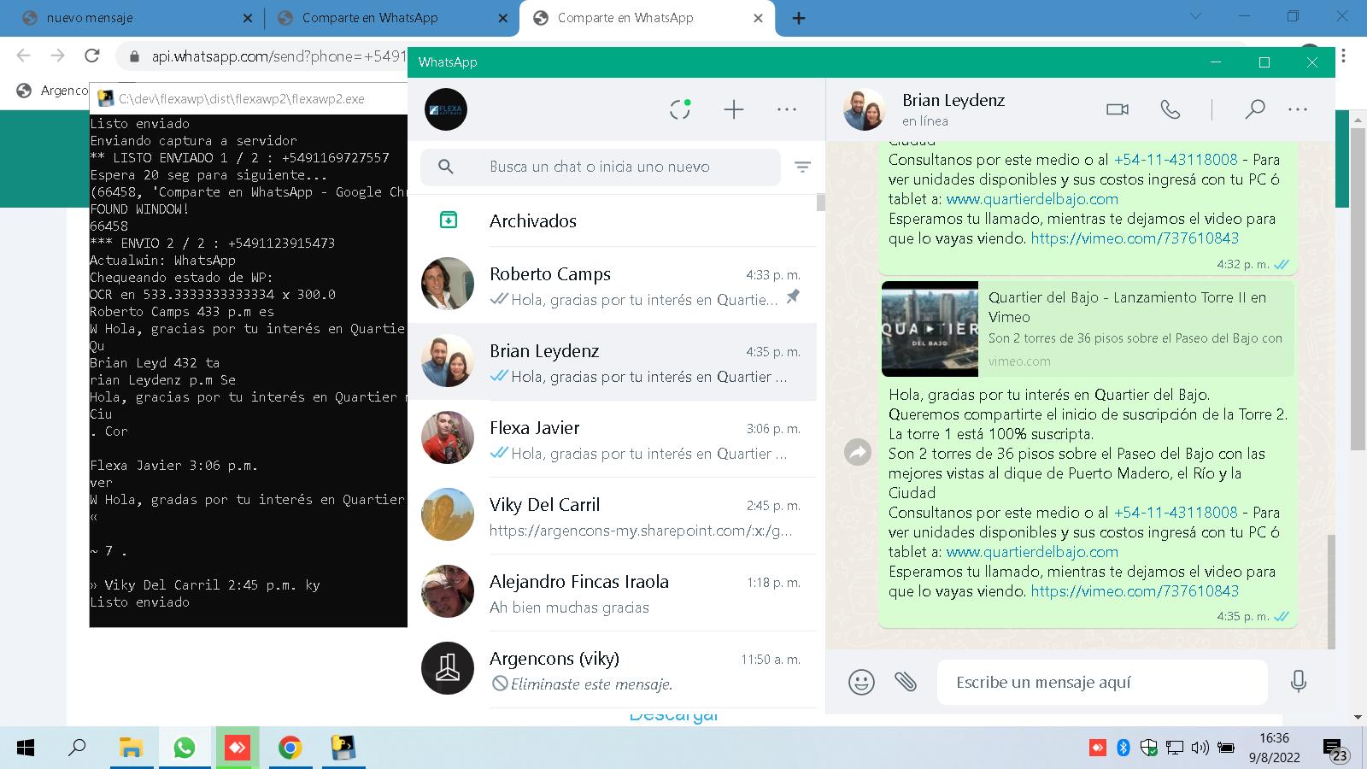The height and width of the screenshot is (769, 1367).
Task: Click the Argenco bookmark
Action: (53, 91)
